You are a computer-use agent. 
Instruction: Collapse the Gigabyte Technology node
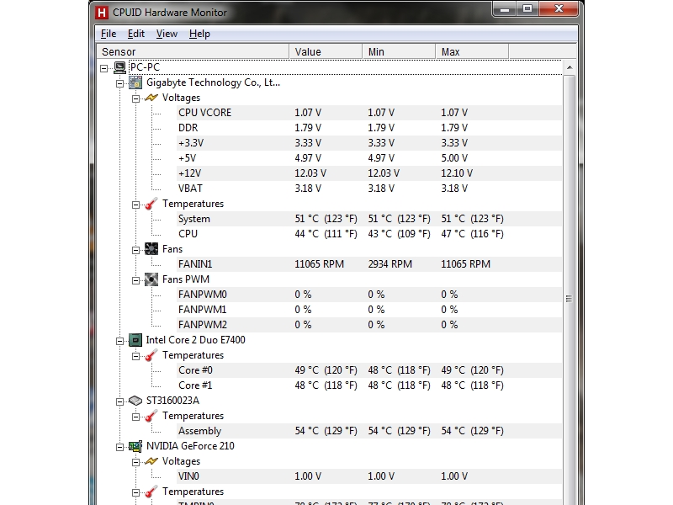119,83
